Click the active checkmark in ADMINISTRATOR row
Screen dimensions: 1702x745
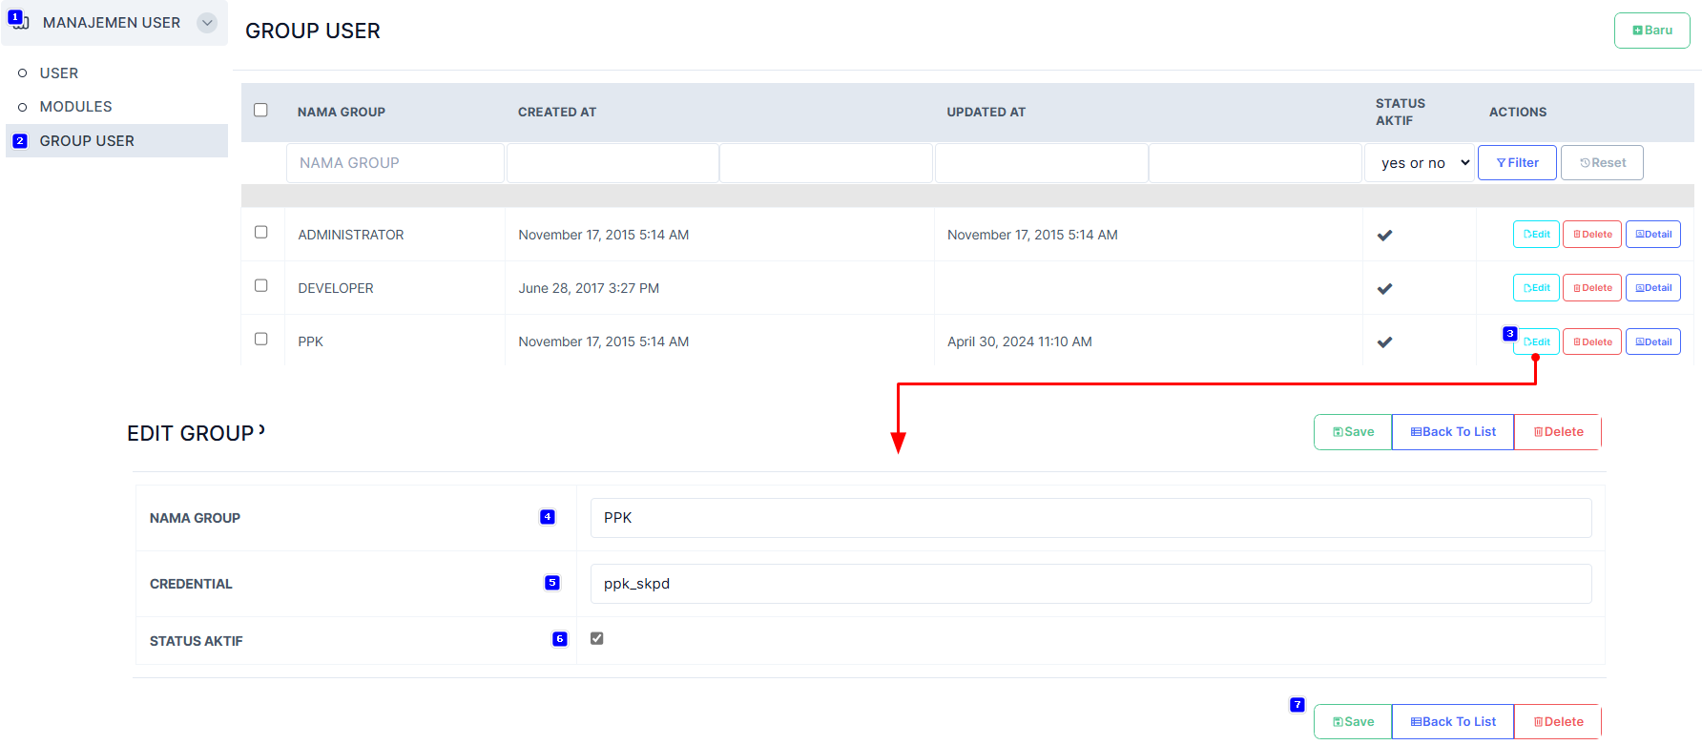coord(1384,236)
